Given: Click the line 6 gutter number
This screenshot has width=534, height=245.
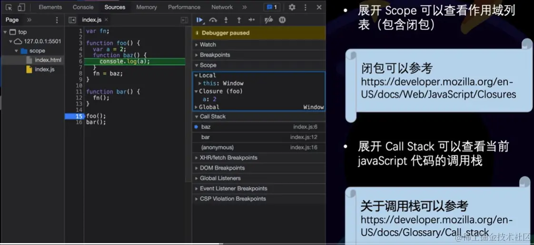Looking at the screenshot, I should pyautogui.click(x=80, y=61).
